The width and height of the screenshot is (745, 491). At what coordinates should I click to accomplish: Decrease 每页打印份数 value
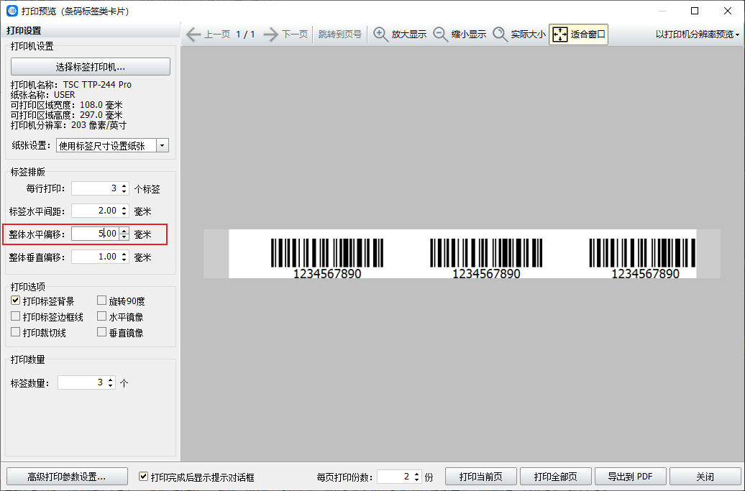click(416, 479)
